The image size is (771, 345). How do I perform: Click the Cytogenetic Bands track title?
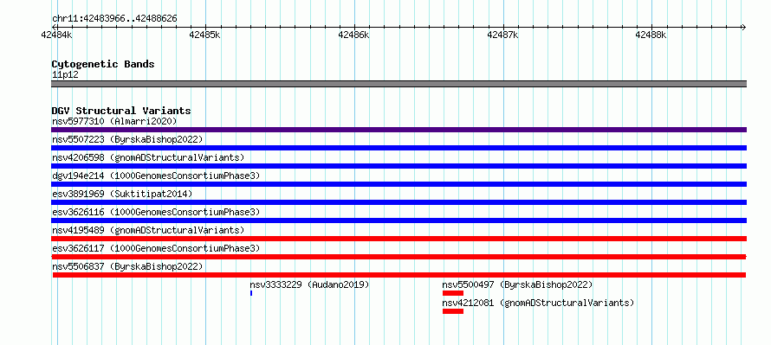click(x=103, y=64)
